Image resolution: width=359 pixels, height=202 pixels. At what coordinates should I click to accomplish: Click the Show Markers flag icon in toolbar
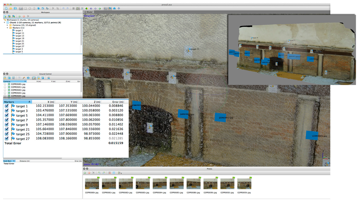pos(110,8)
